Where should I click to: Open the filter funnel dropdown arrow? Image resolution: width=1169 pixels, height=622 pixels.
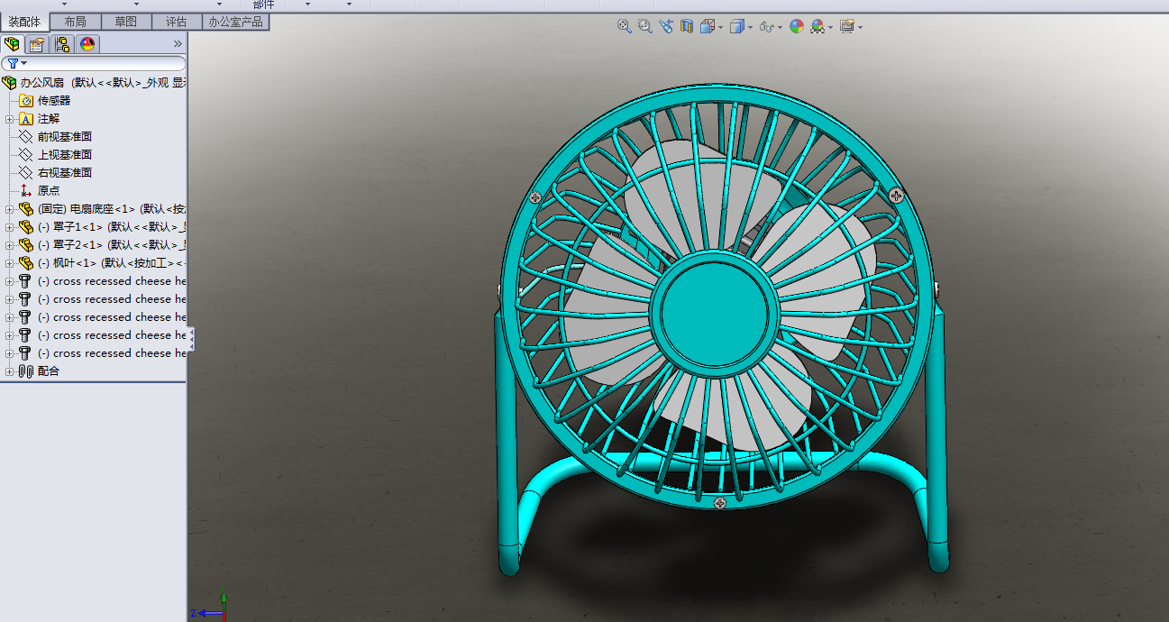pyautogui.click(x=24, y=64)
